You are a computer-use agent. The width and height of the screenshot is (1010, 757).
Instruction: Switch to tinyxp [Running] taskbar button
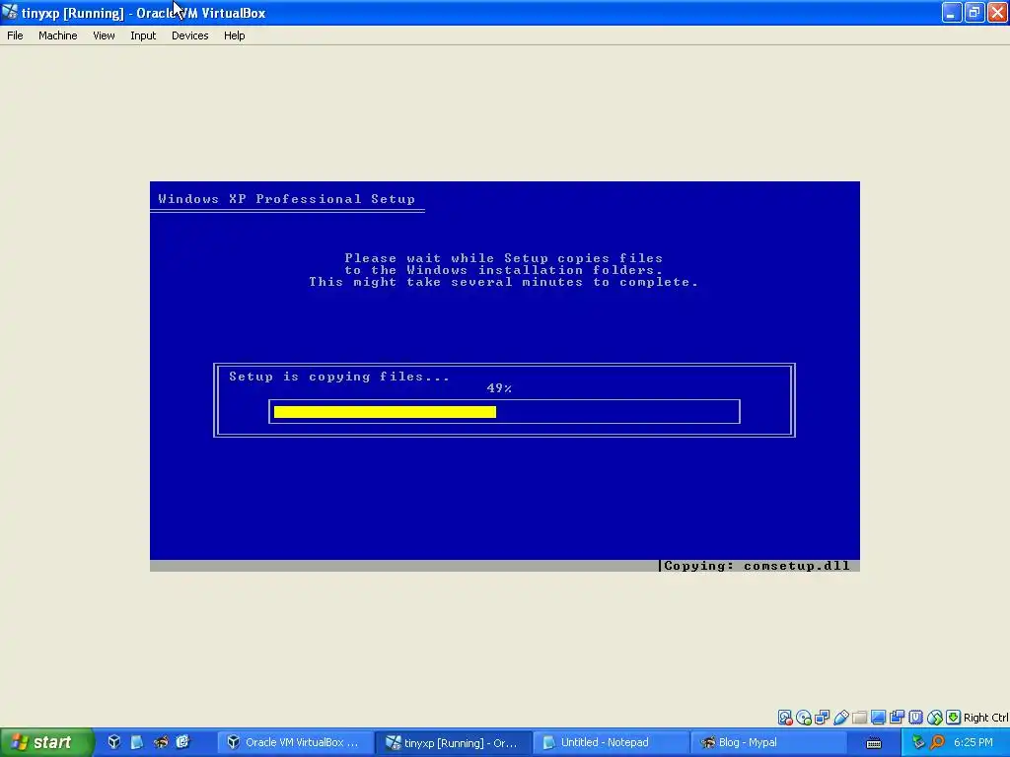pos(453,742)
